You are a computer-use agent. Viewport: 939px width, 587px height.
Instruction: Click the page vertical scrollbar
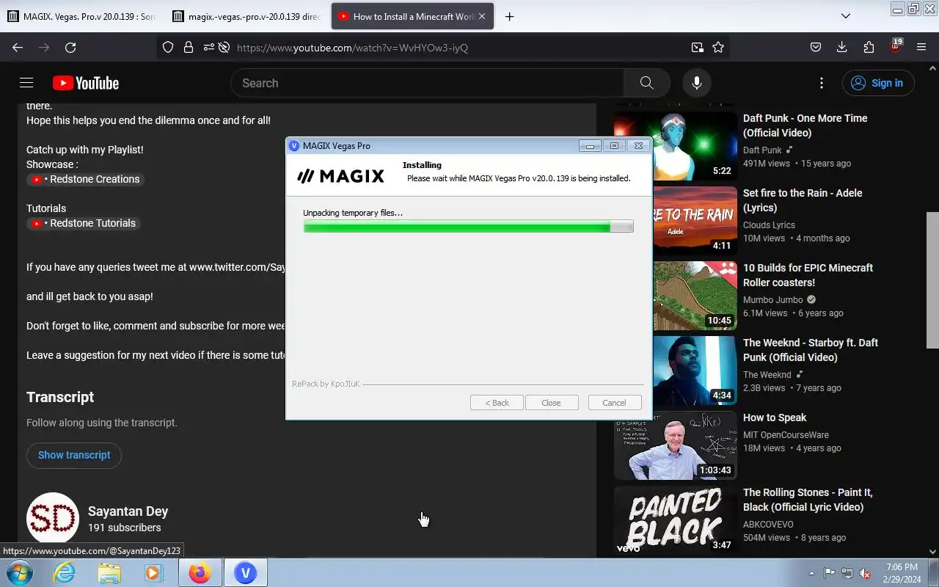[x=932, y=280]
